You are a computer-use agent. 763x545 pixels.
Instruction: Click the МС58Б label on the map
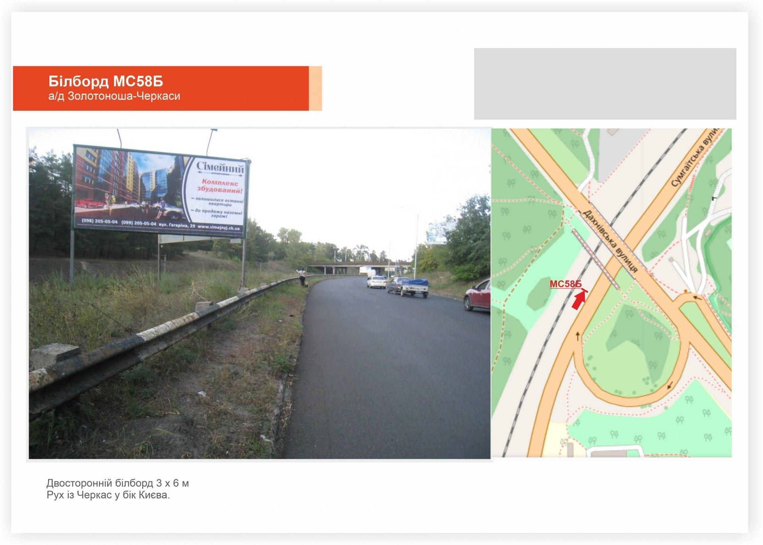(x=565, y=284)
